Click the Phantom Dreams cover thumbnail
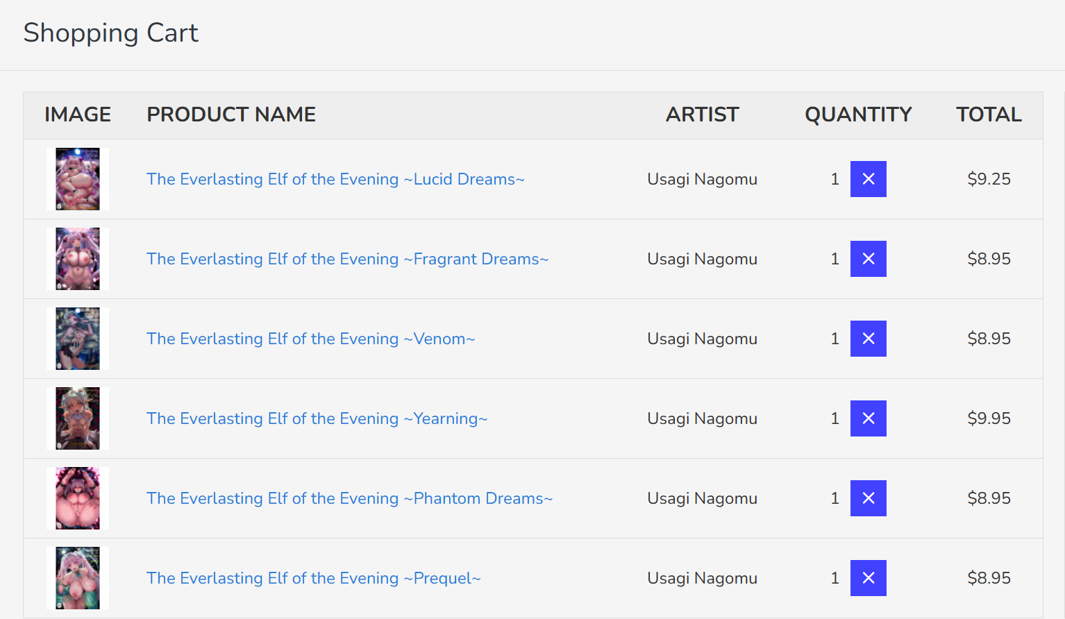This screenshot has height=619, width=1065. (78, 498)
